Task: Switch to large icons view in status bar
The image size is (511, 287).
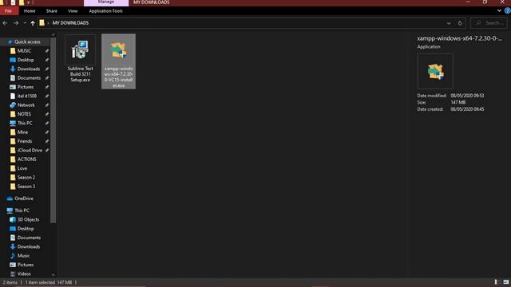Action: [x=505, y=282]
